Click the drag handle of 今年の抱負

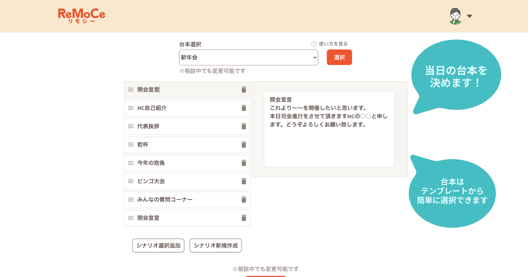131,163
